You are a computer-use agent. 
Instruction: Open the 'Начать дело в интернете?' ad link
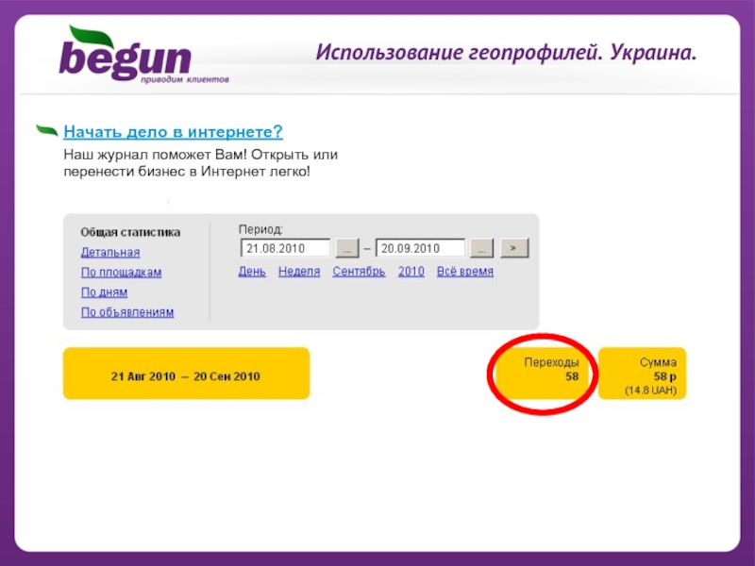click(x=173, y=131)
